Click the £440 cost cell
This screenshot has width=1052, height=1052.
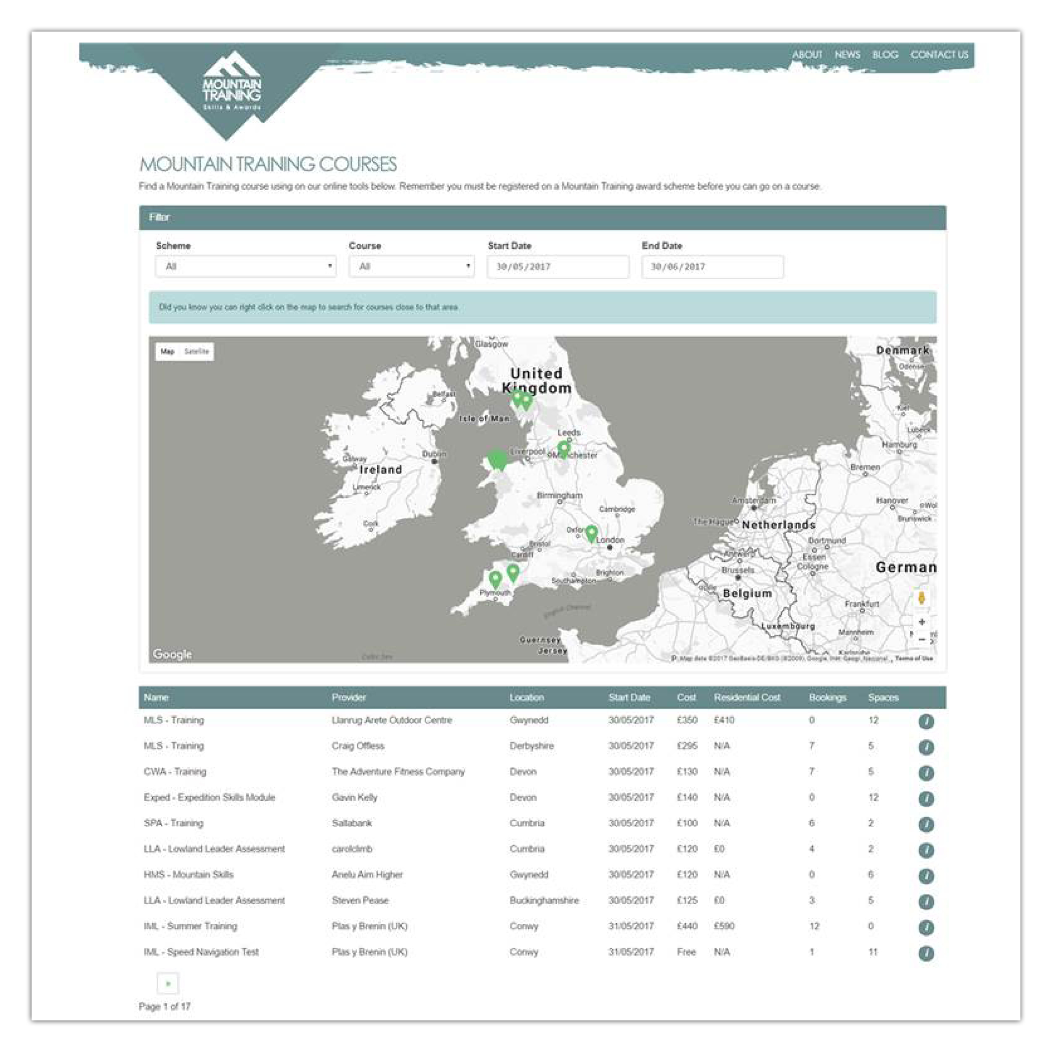[x=687, y=926]
